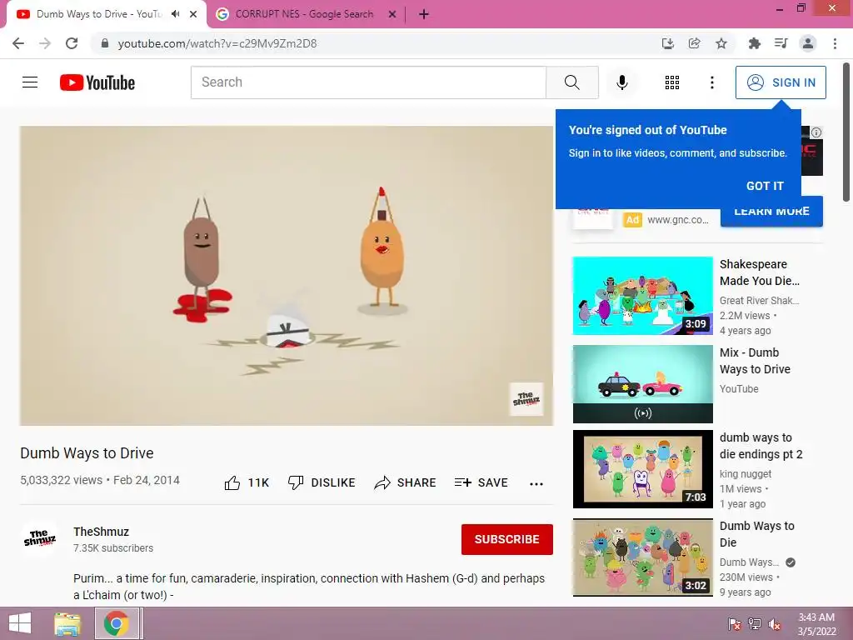
Task: Start voice search with microphone icon
Action: (621, 82)
